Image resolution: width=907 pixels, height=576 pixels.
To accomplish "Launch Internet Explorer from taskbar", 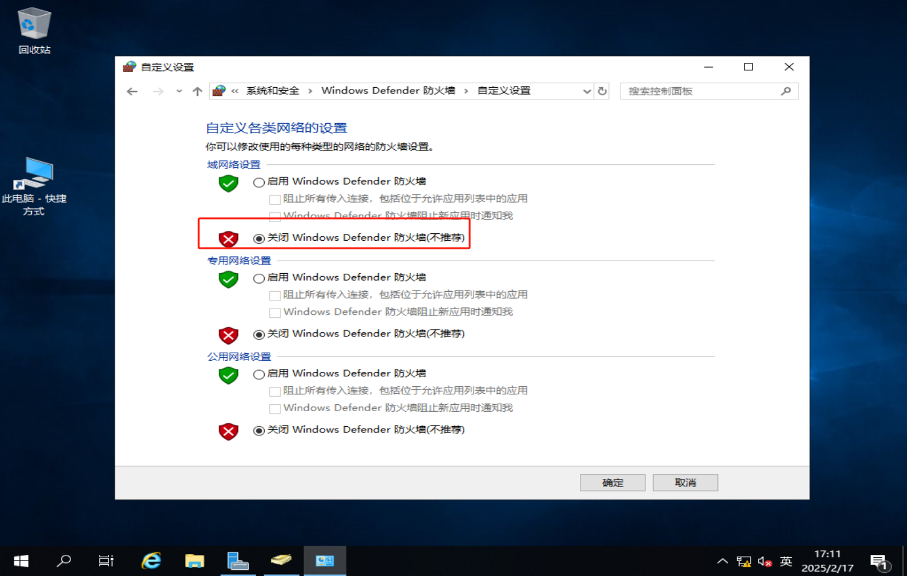I will pyautogui.click(x=151, y=561).
